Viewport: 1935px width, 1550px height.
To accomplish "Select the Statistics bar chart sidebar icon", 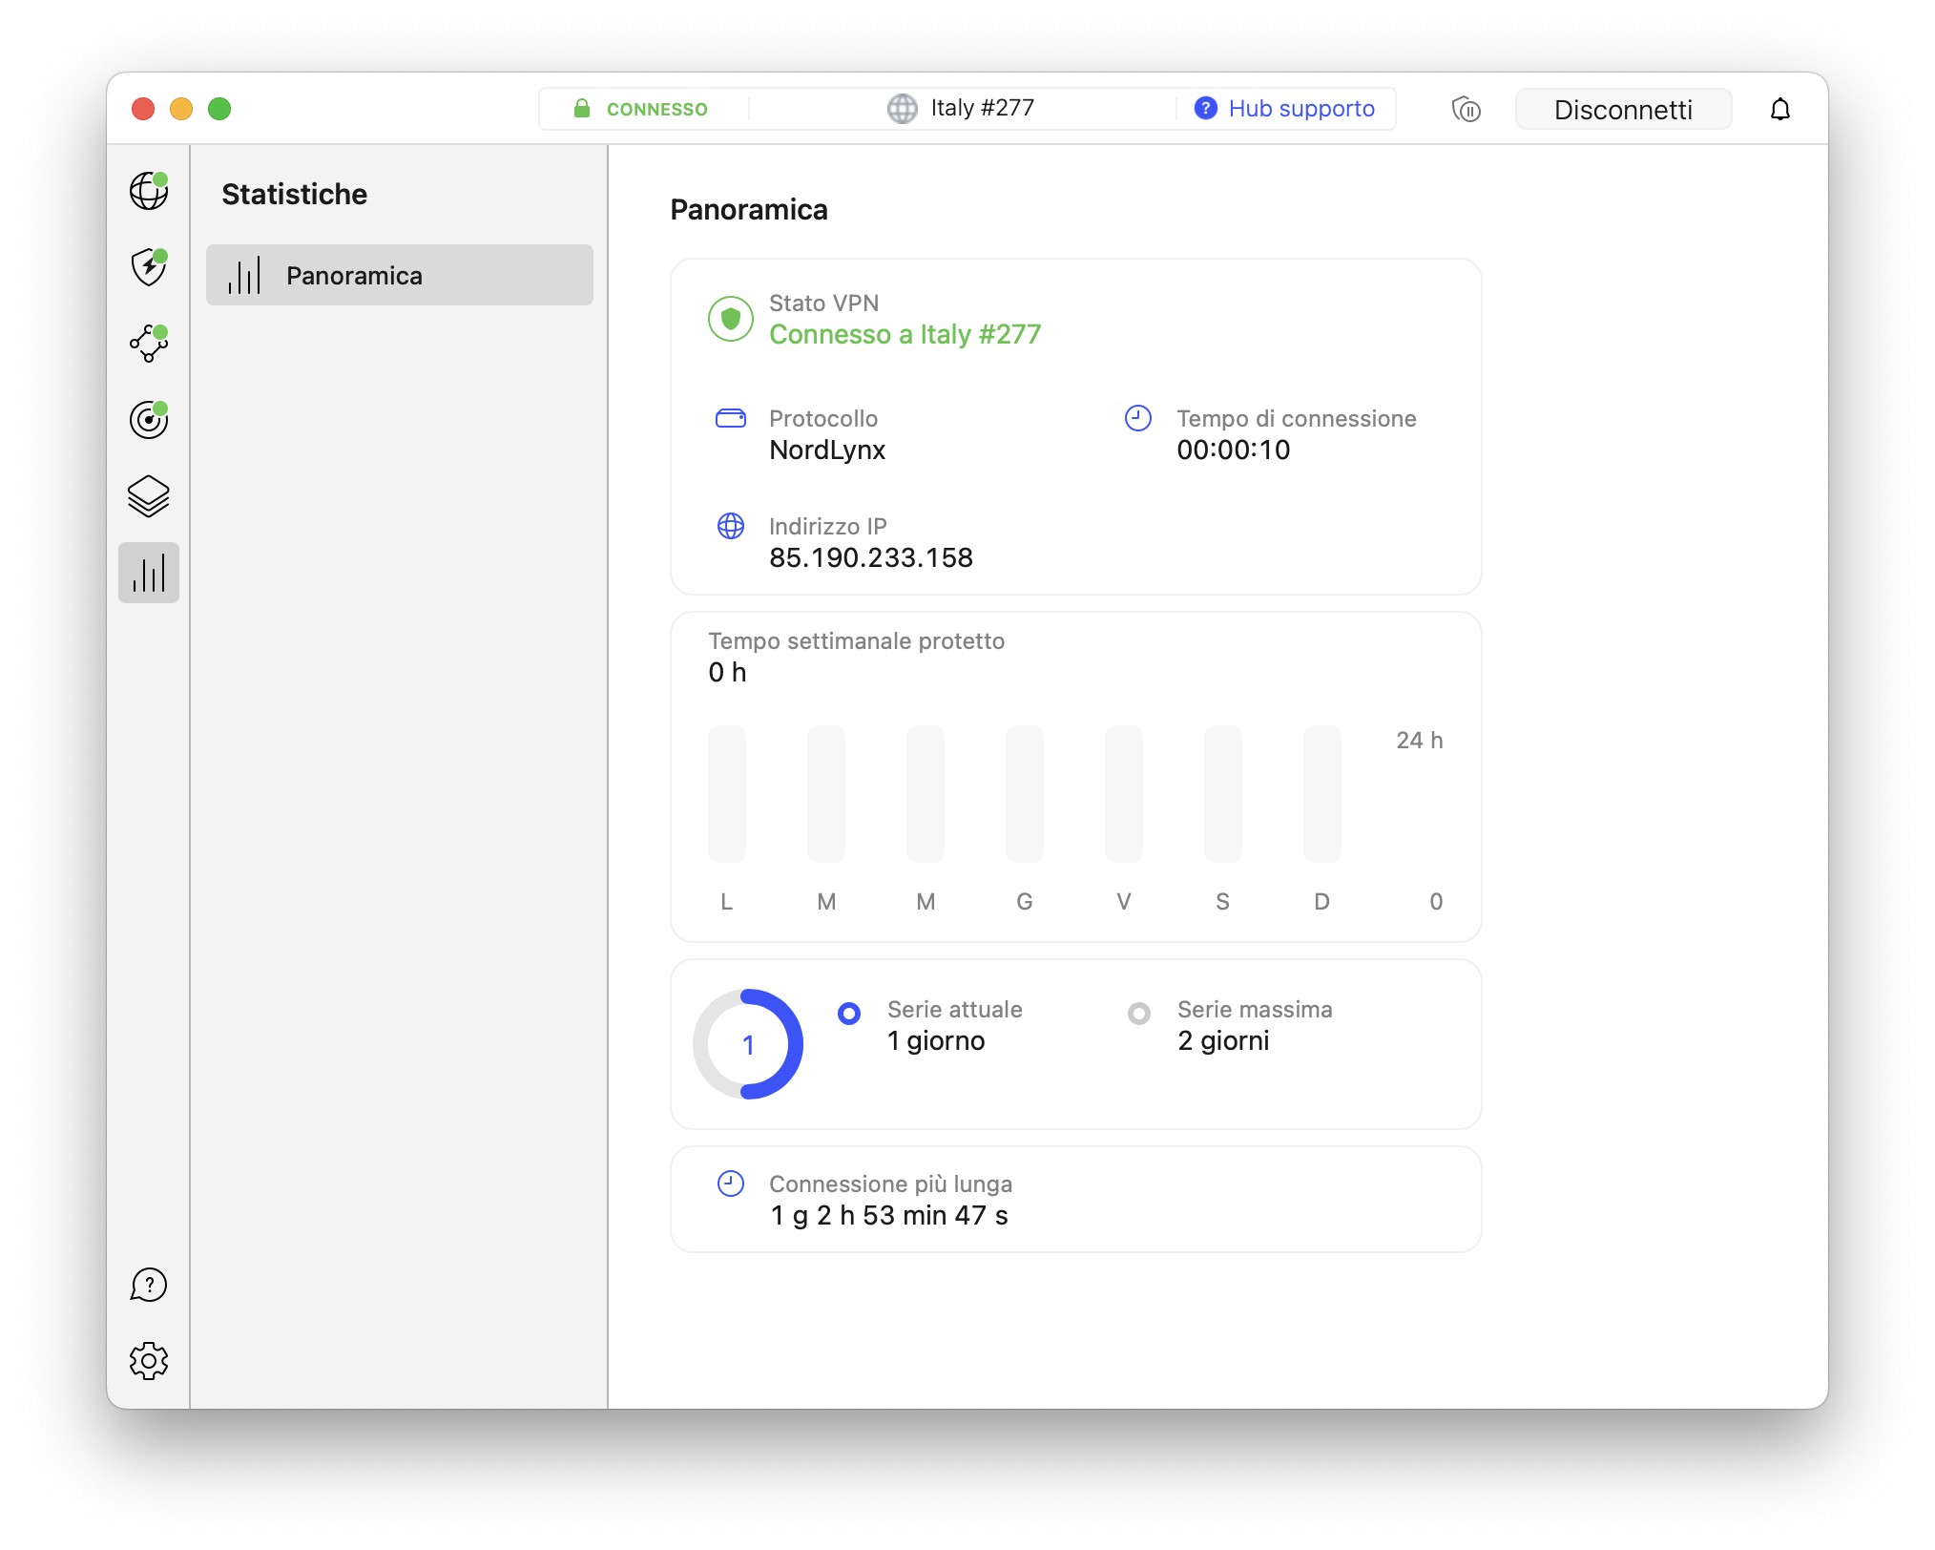I will coord(149,573).
